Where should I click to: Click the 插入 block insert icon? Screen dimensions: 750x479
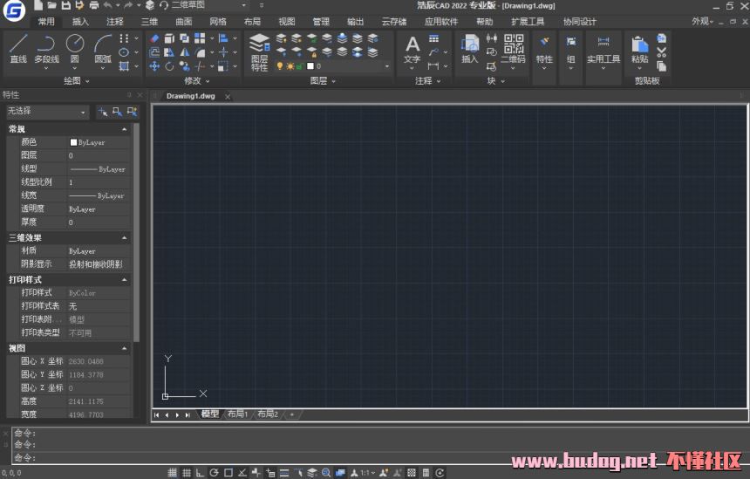469,48
